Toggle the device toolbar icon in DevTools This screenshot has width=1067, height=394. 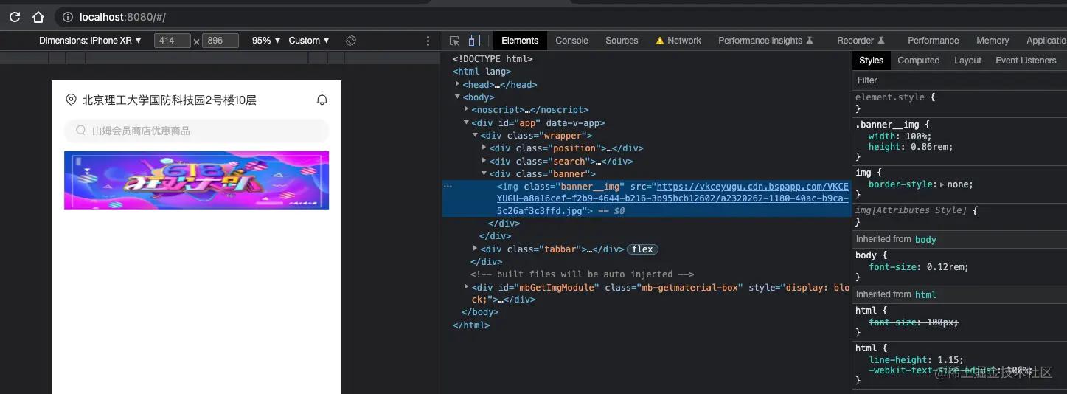click(x=474, y=41)
